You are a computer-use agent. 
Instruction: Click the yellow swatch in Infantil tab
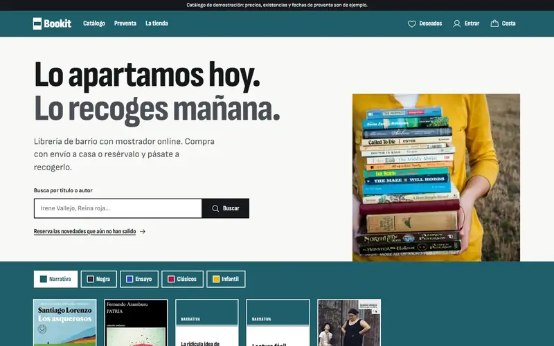click(216, 280)
